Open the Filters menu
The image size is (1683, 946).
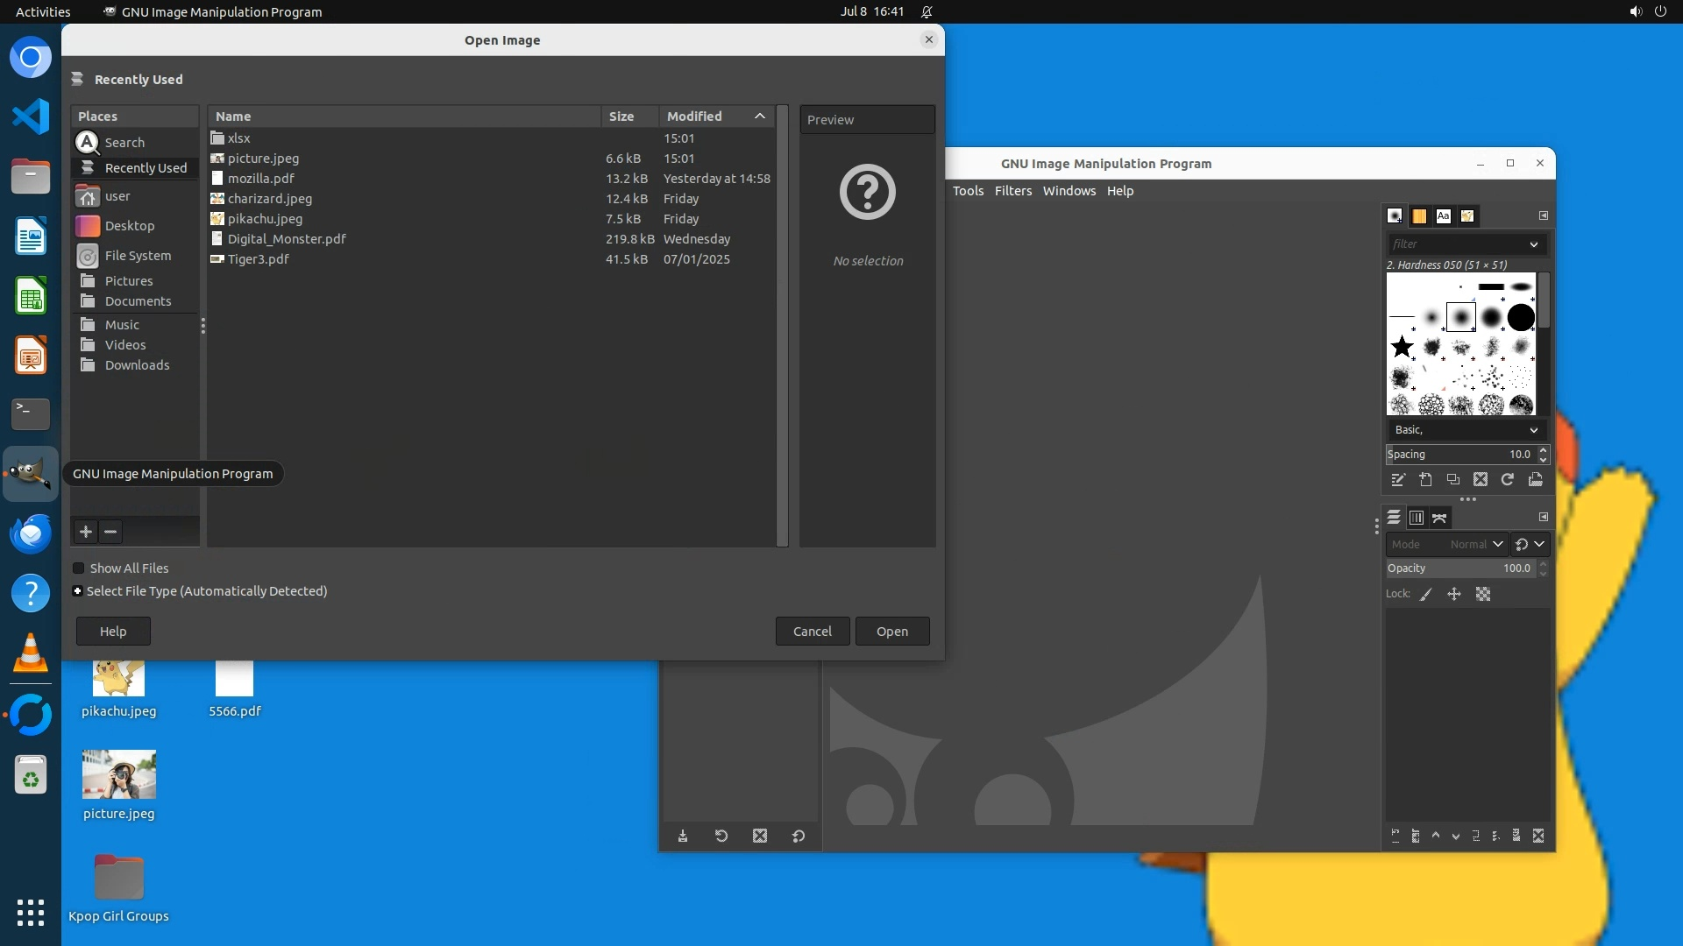pos(1012,191)
